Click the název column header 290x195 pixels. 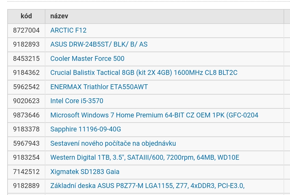(59, 16)
